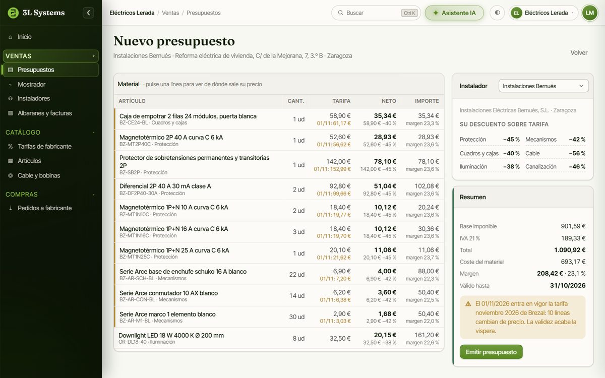
Task: Select the Serie Arce conmutador 10 AX row
Action: pos(279,295)
